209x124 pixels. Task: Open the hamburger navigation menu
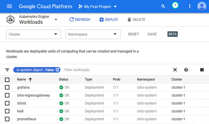[x=9, y=6]
